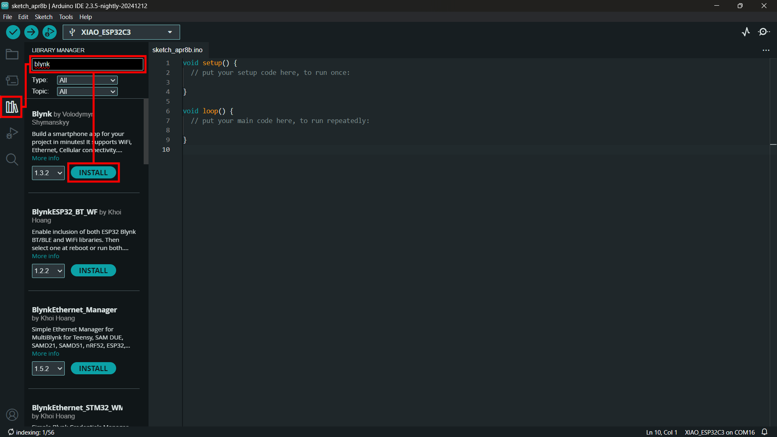Open the Sketch menu
The height and width of the screenshot is (437, 777).
click(44, 17)
